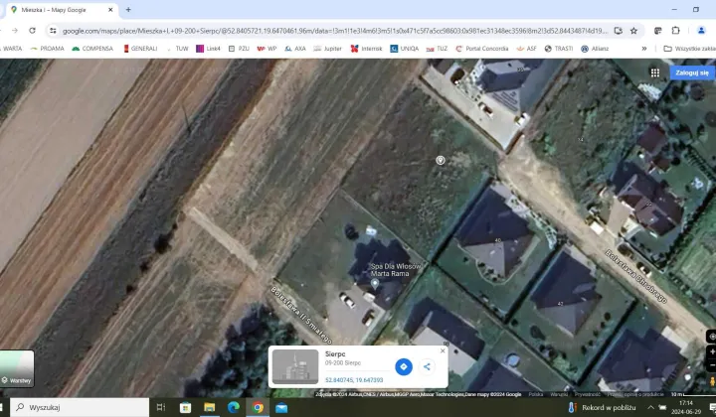Open the TUZ bookmark
Viewport: 716px width, 417px height.
click(x=437, y=49)
